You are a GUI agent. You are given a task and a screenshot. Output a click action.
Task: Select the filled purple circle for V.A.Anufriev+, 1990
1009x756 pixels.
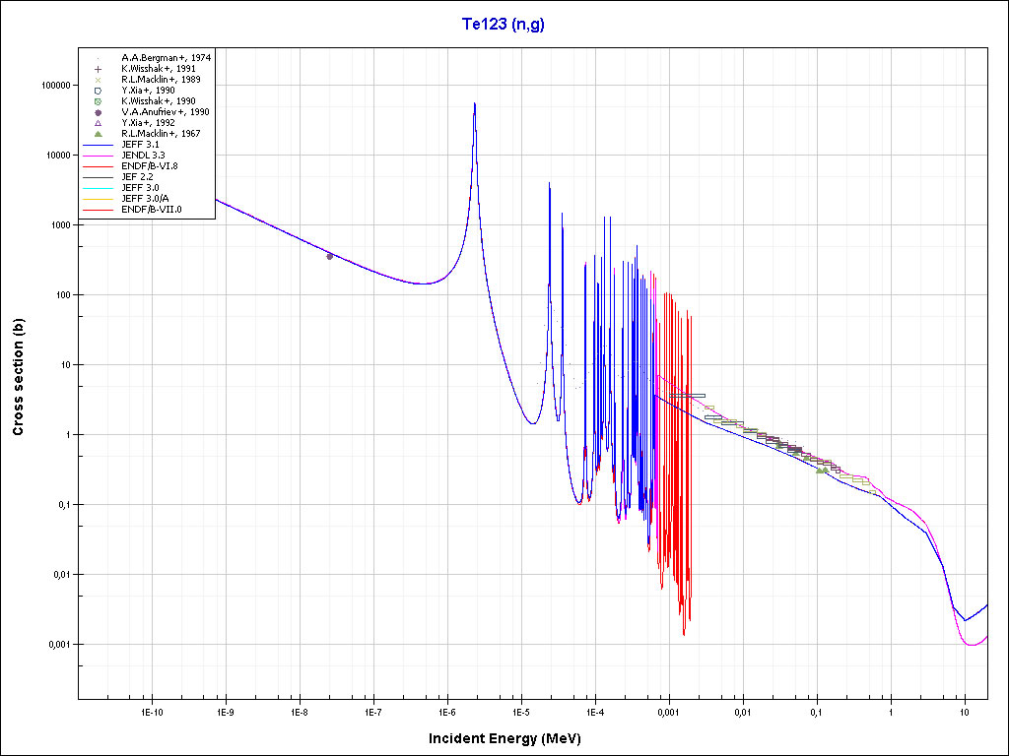click(x=98, y=112)
